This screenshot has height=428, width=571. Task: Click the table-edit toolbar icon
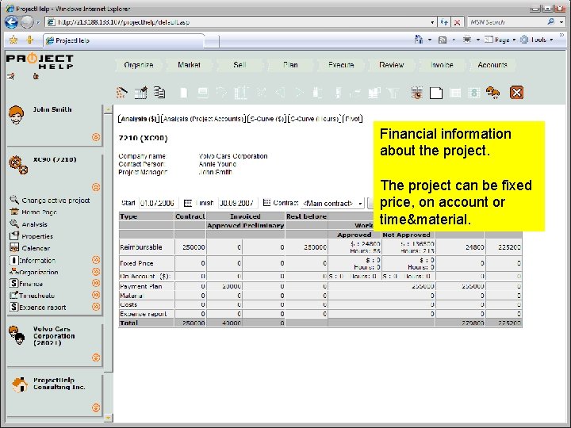(x=140, y=93)
